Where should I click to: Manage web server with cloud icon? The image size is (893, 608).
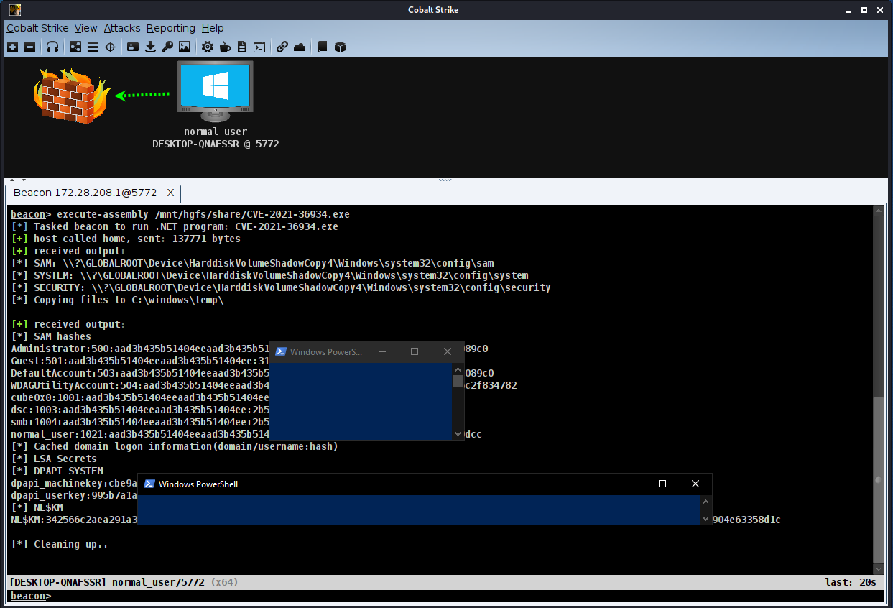pyautogui.click(x=300, y=47)
